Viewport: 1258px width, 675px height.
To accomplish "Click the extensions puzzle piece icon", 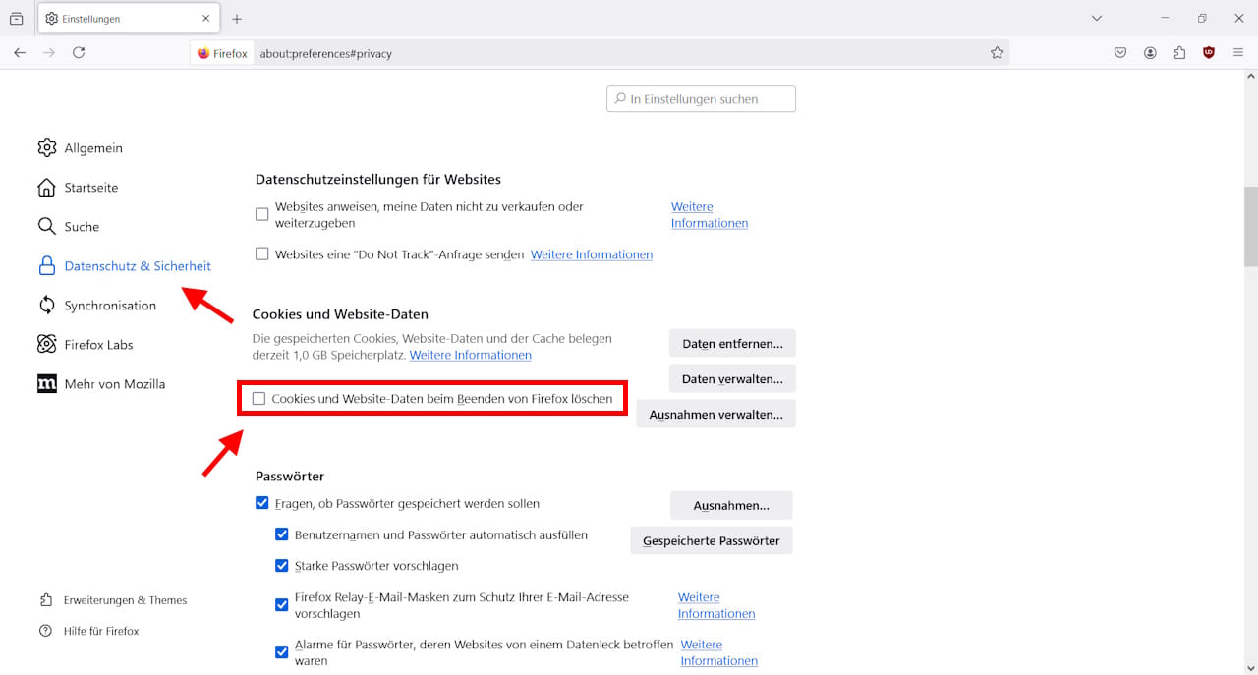I will tap(1179, 52).
